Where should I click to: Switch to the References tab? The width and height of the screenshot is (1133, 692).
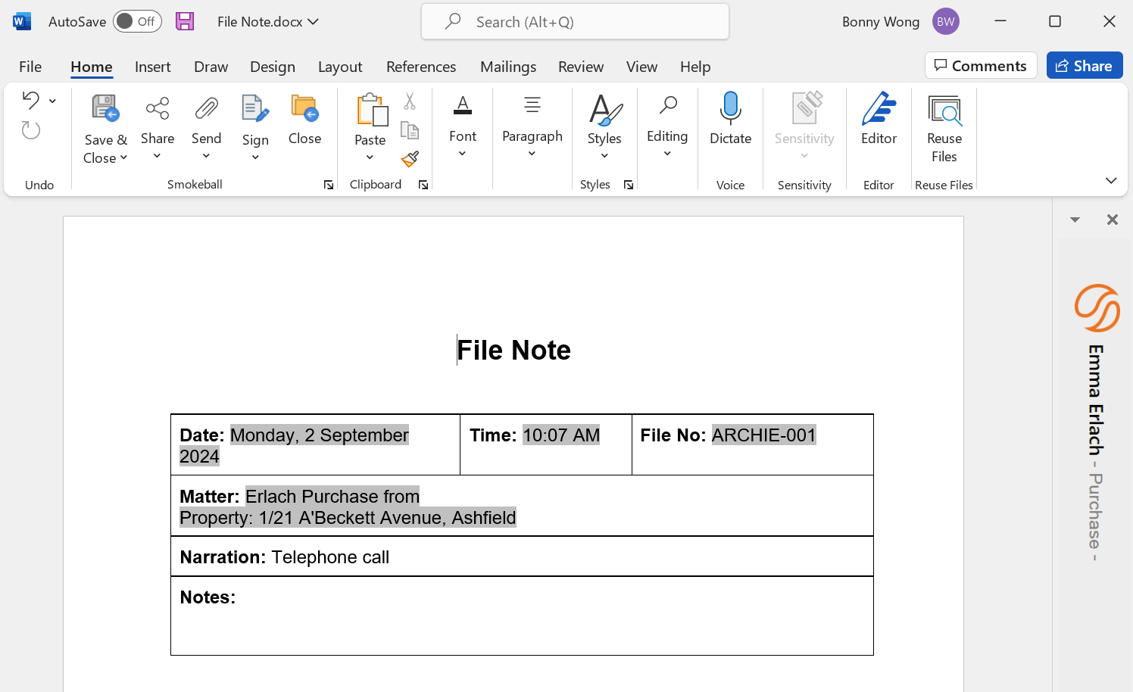pyautogui.click(x=421, y=67)
